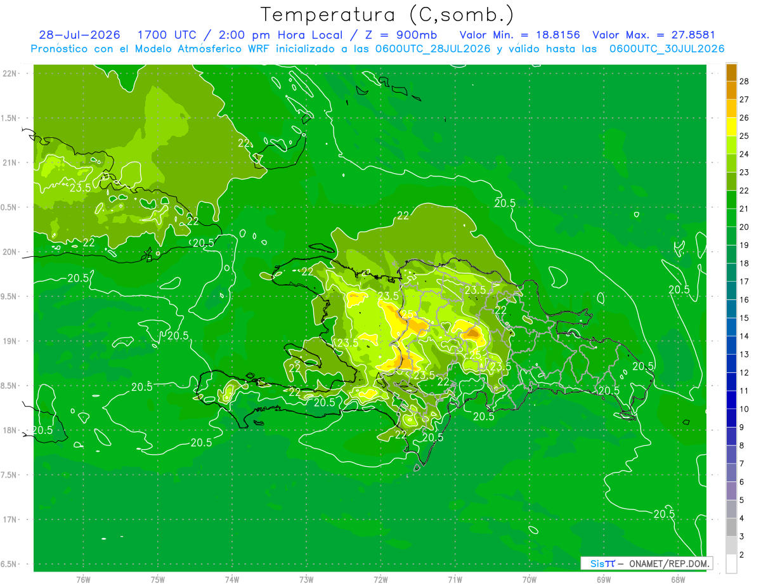Click the colorbar label '16'
The image size is (761, 588).
(745, 299)
